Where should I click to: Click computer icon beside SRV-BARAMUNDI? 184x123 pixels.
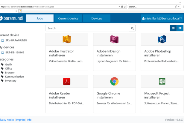tap(2, 41)
